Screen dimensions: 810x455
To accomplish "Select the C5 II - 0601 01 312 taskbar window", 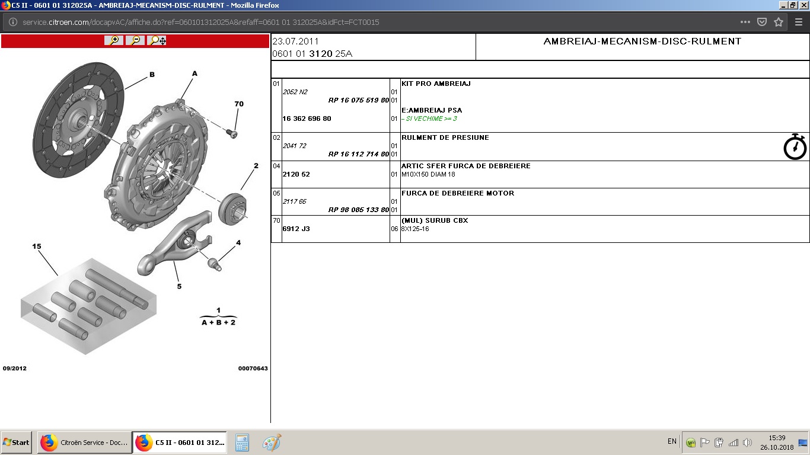I will point(179,443).
